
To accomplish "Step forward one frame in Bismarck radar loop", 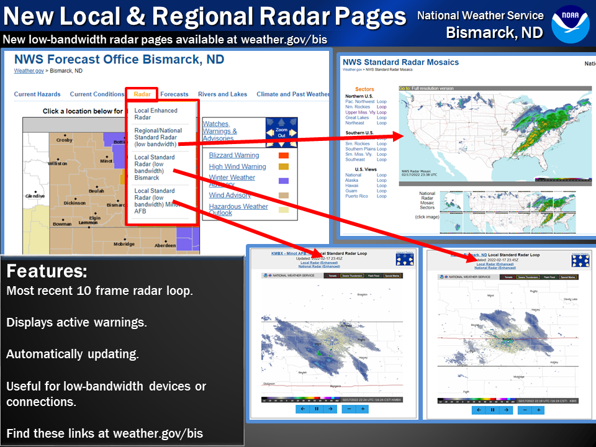I will [x=507, y=410].
